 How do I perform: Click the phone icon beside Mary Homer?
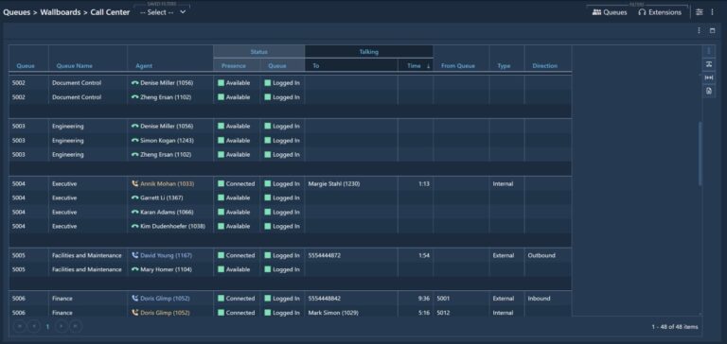135,270
